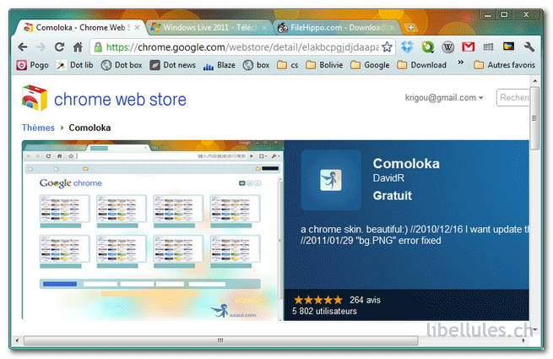
Task: Open the Download bookmarks folder
Action: pyautogui.click(x=422, y=65)
